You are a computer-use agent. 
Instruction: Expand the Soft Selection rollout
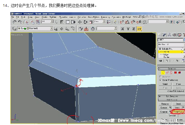tap(160, 96)
